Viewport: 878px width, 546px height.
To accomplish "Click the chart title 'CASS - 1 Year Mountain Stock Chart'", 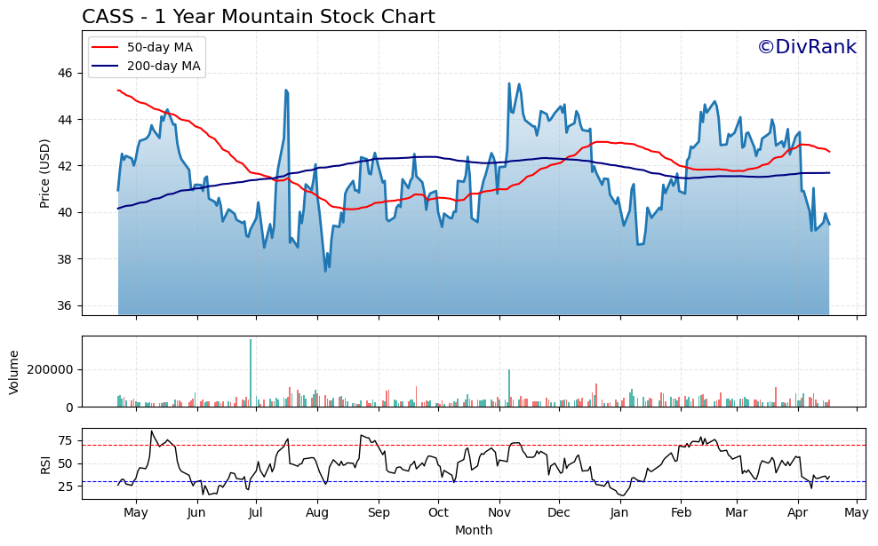I will [258, 17].
